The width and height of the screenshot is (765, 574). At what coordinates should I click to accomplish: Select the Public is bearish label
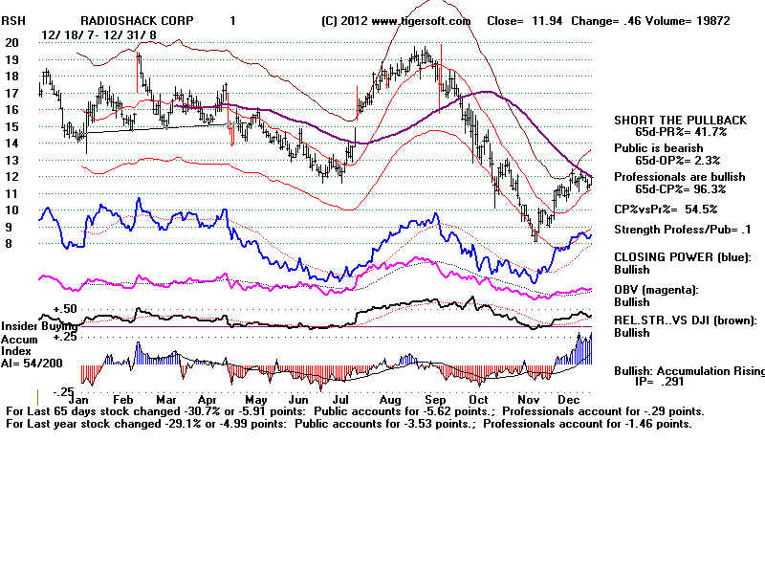[x=658, y=148]
